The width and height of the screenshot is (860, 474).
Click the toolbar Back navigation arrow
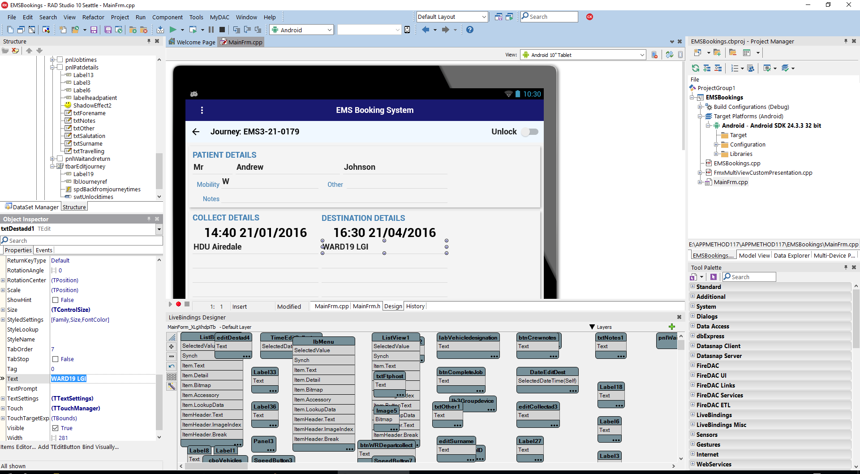click(x=425, y=30)
